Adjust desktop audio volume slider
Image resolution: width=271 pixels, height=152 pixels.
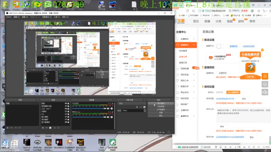coord(89,108)
